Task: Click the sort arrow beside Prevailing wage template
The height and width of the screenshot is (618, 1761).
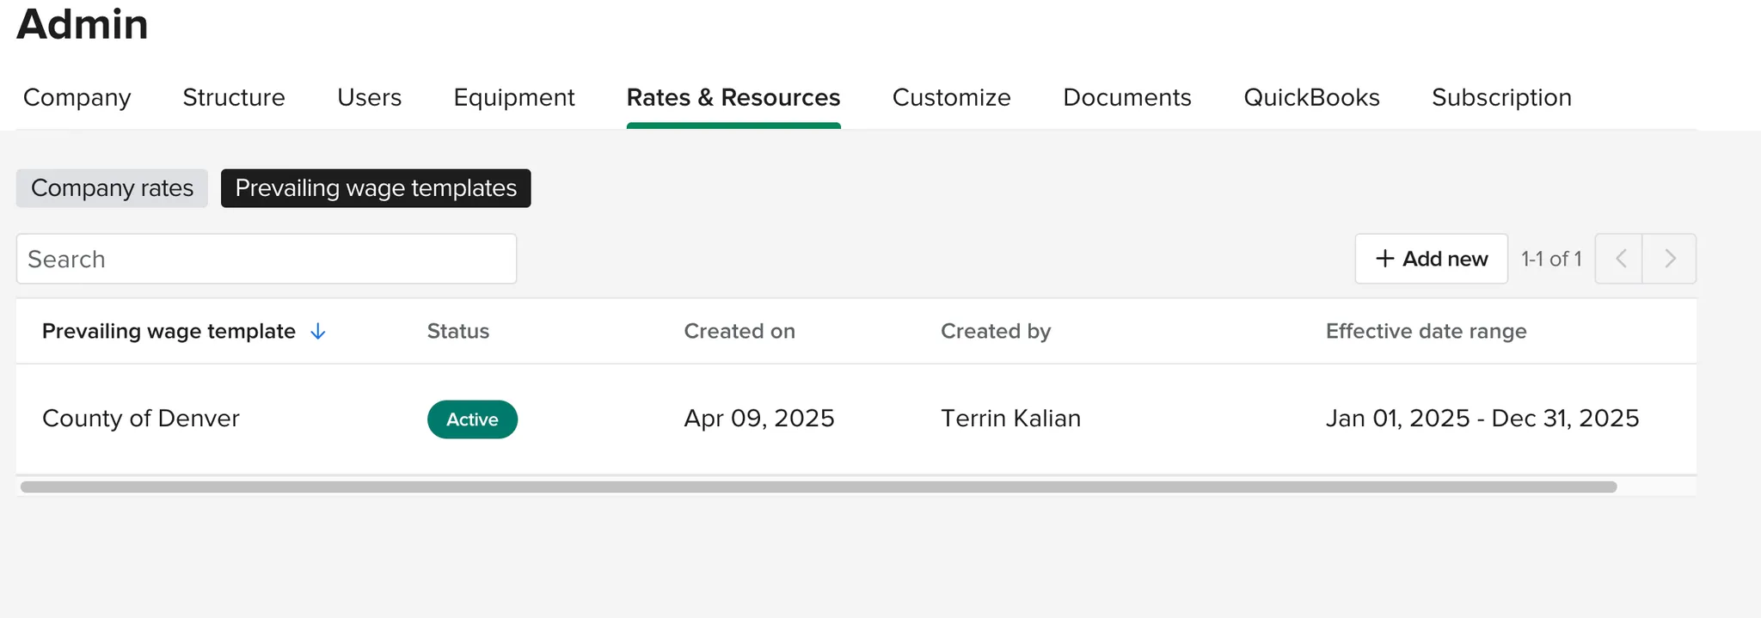Action: coord(317,332)
